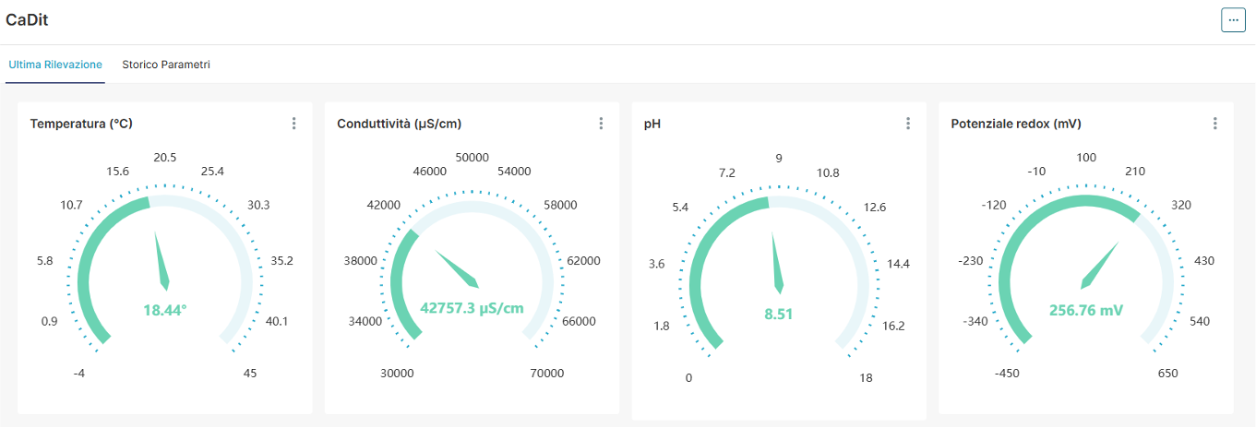Open the CaDit ellipsis menu button

coord(1233,19)
